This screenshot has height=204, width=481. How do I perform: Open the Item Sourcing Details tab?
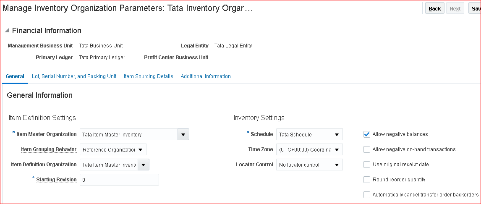coord(148,76)
